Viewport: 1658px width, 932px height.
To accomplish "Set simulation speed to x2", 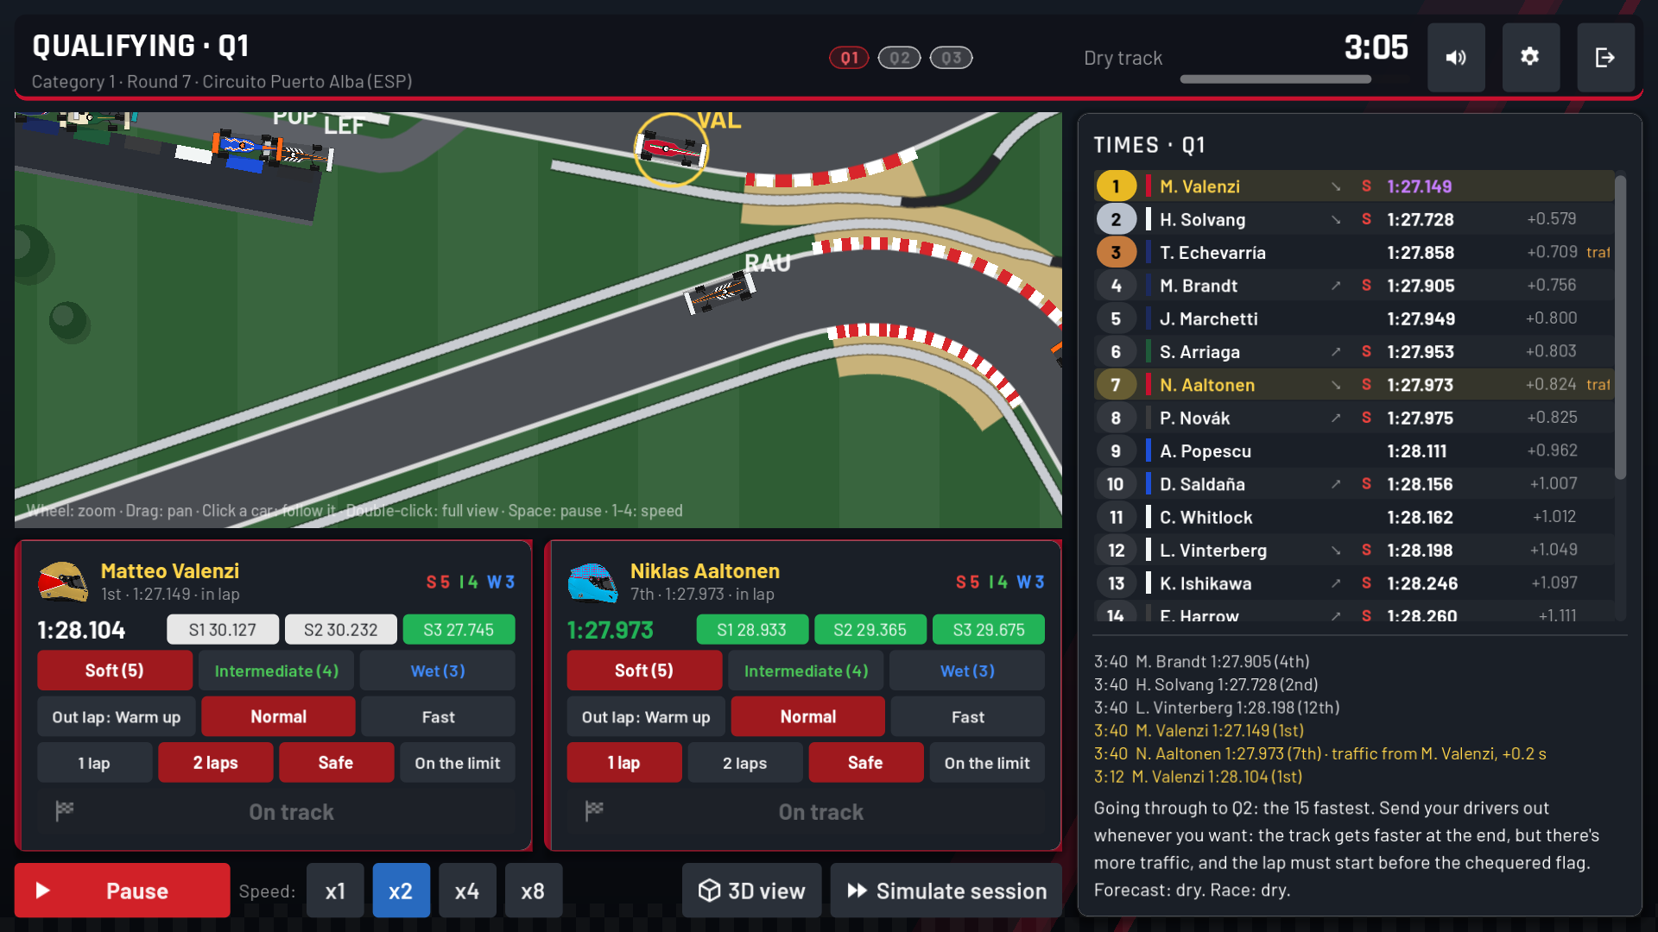I will (401, 891).
